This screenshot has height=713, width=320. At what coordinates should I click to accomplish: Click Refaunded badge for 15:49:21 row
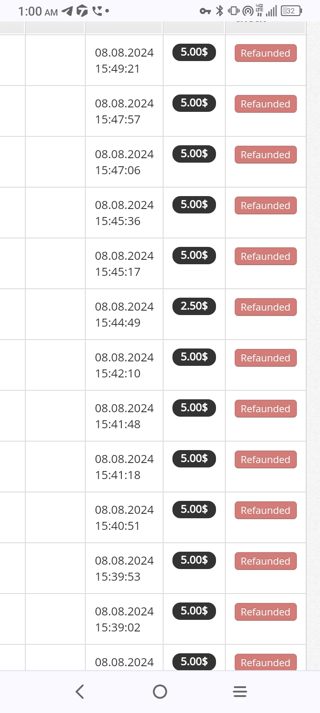(x=266, y=53)
